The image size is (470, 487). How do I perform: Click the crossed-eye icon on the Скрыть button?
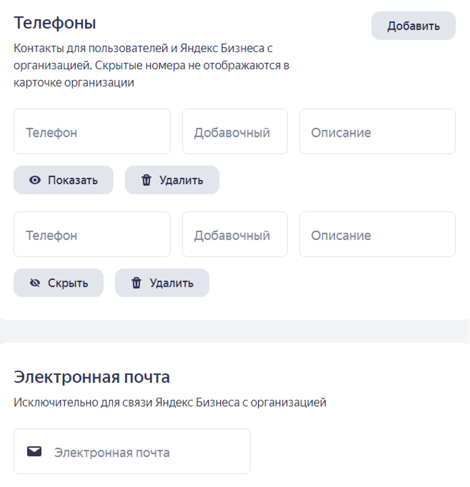pos(35,283)
